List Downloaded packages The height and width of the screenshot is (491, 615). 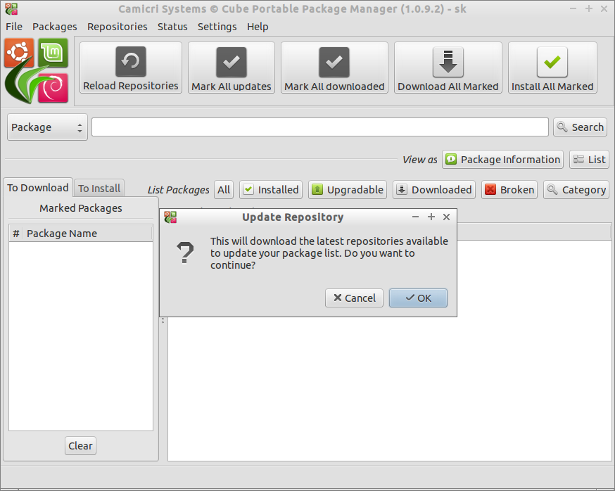point(433,189)
